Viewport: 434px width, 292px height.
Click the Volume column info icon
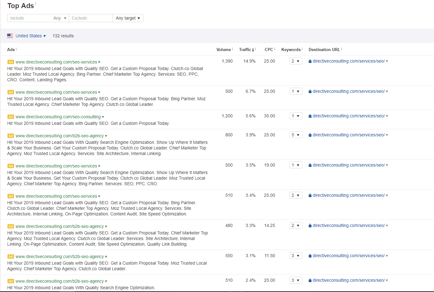[x=233, y=48]
